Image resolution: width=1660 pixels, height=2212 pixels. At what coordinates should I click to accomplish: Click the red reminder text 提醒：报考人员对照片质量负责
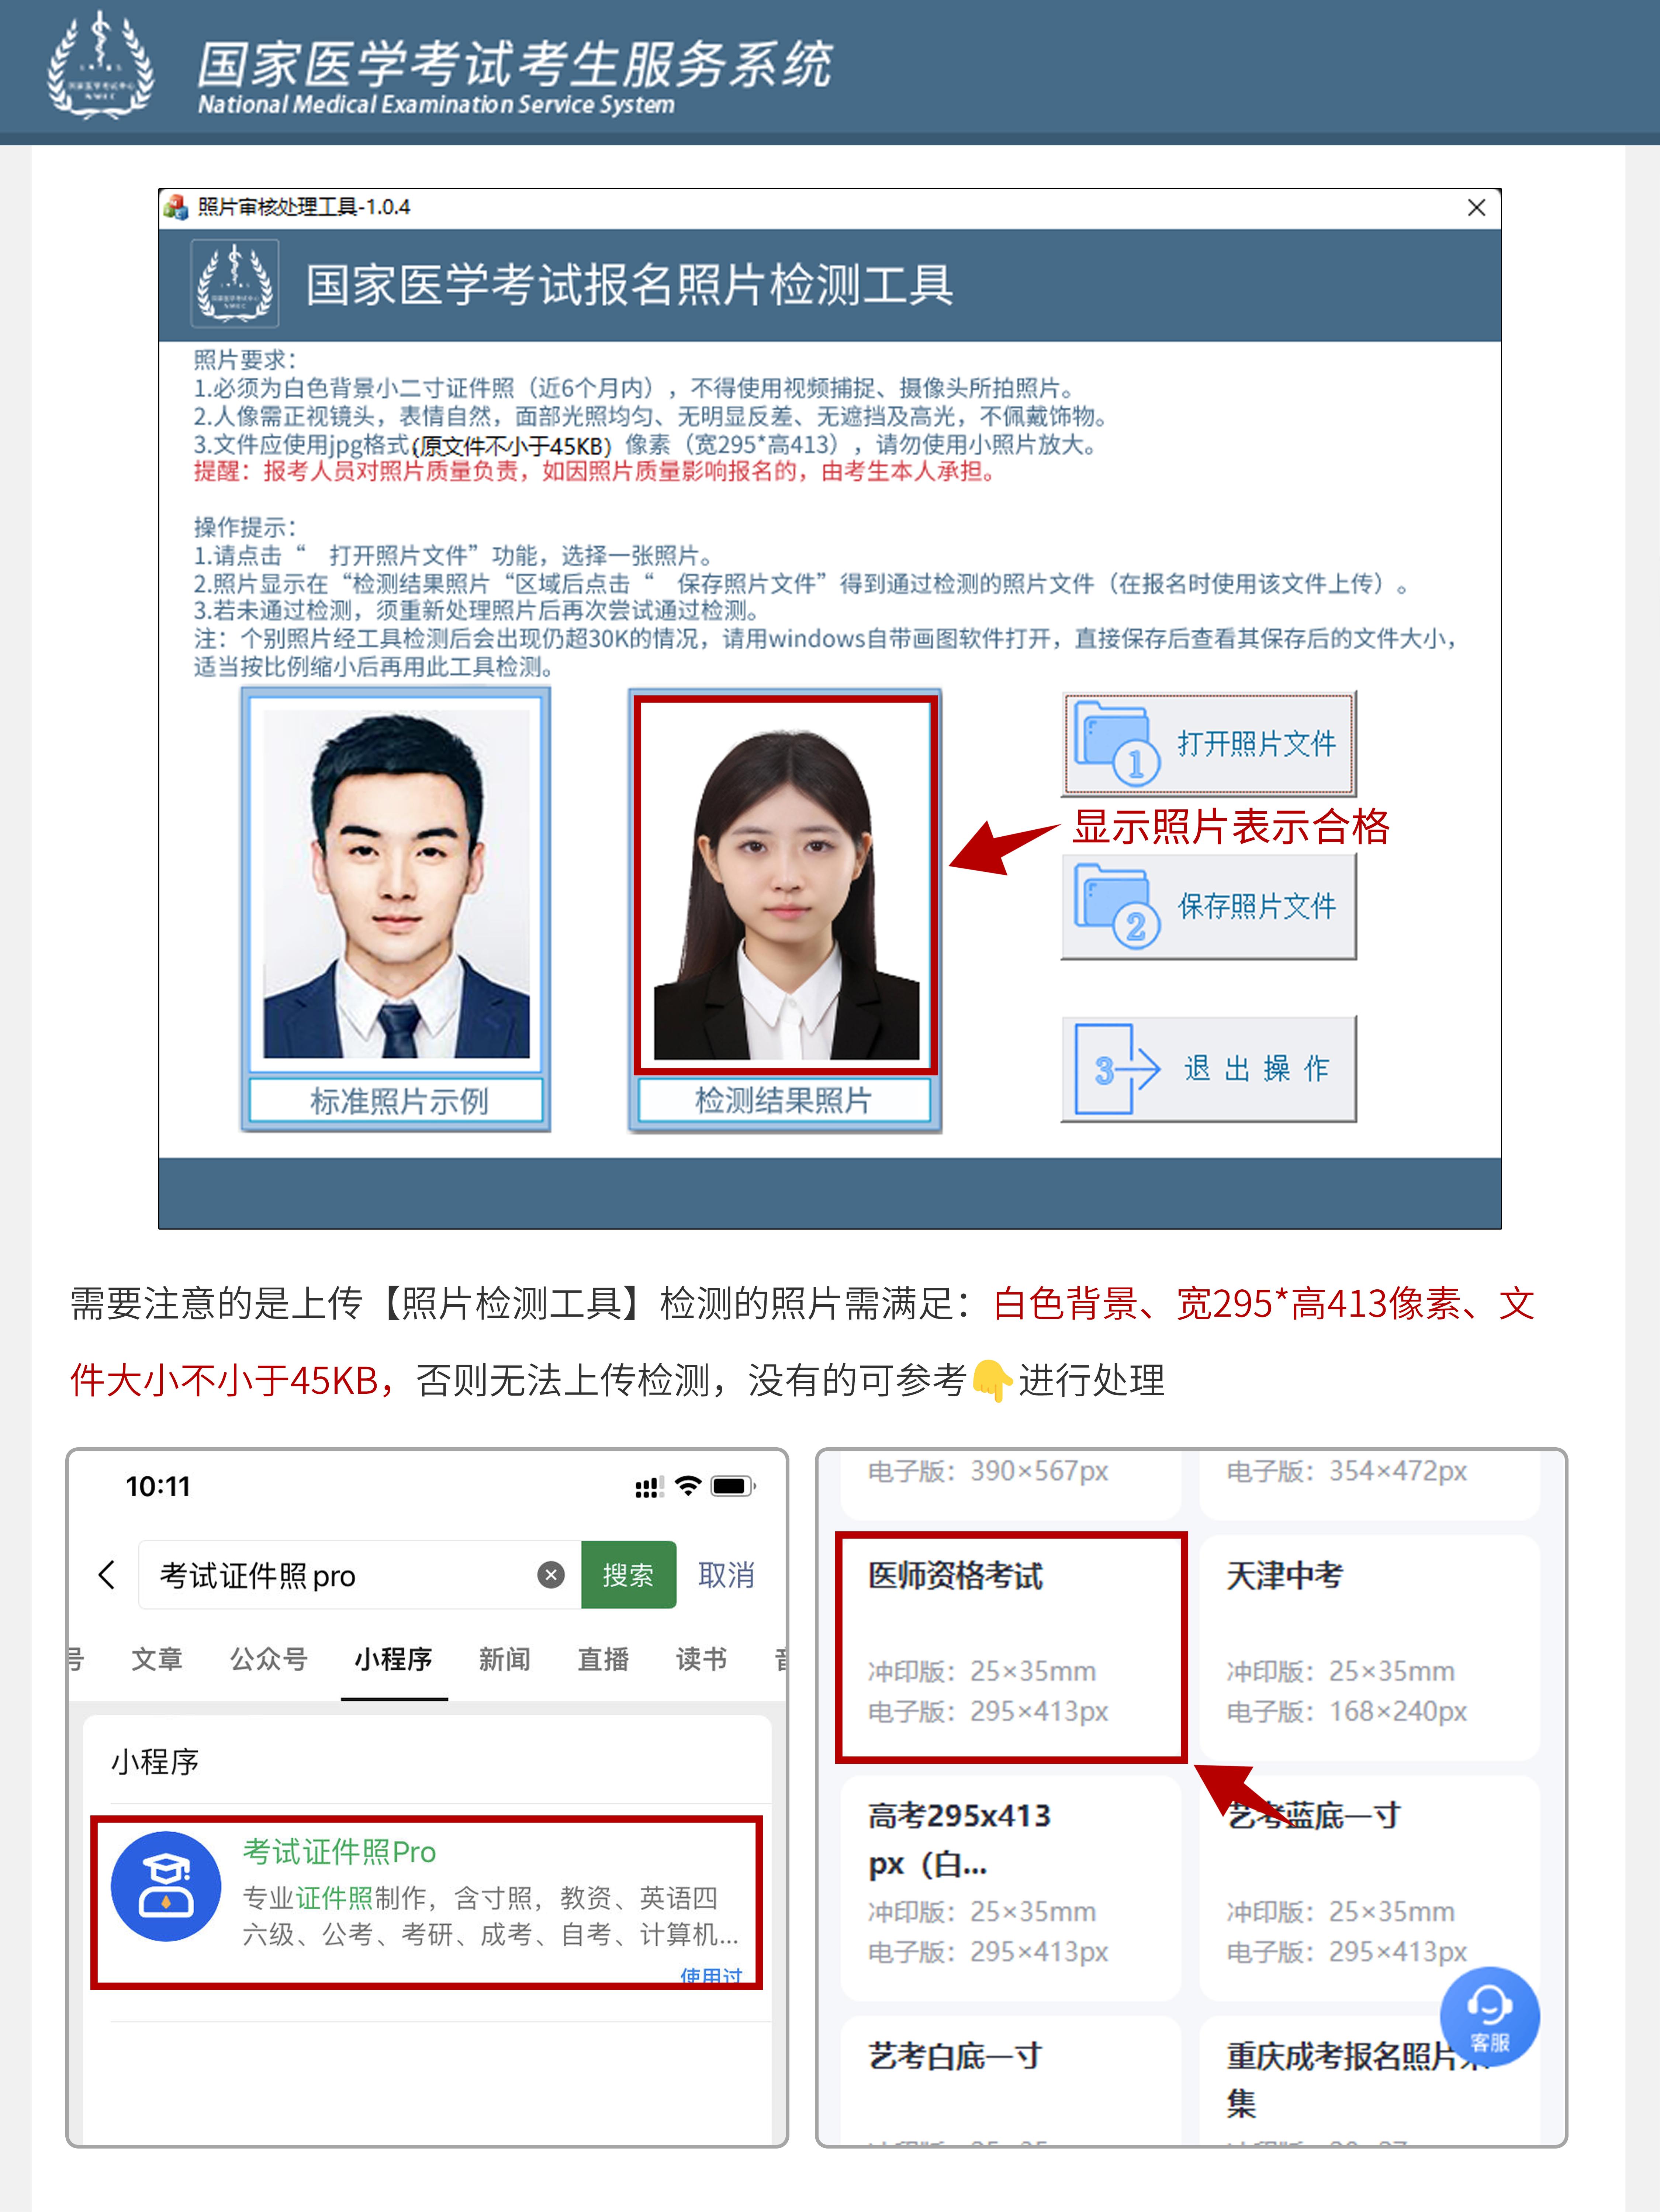pos(596,471)
